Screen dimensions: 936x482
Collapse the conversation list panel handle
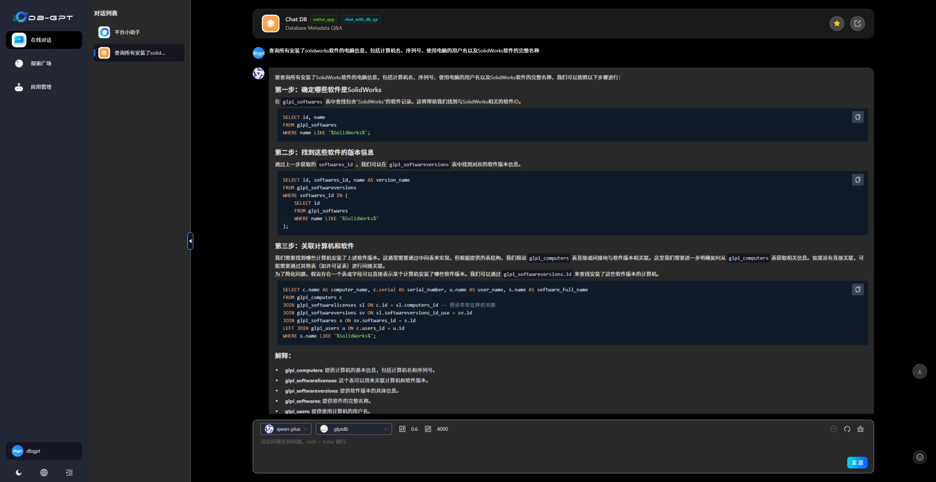pos(190,241)
